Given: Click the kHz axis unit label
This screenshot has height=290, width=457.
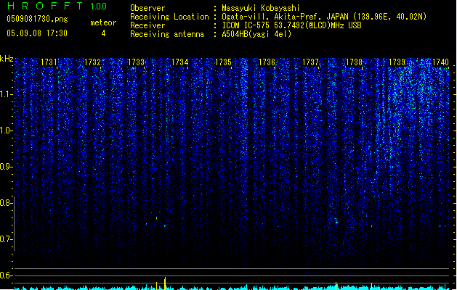Looking at the screenshot, I should pyautogui.click(x=7, y=59).
